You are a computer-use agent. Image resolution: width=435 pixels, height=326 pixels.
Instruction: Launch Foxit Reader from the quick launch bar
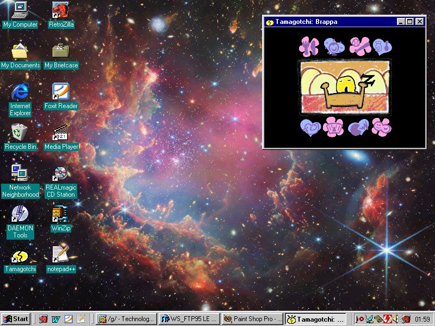coord(69,319)
